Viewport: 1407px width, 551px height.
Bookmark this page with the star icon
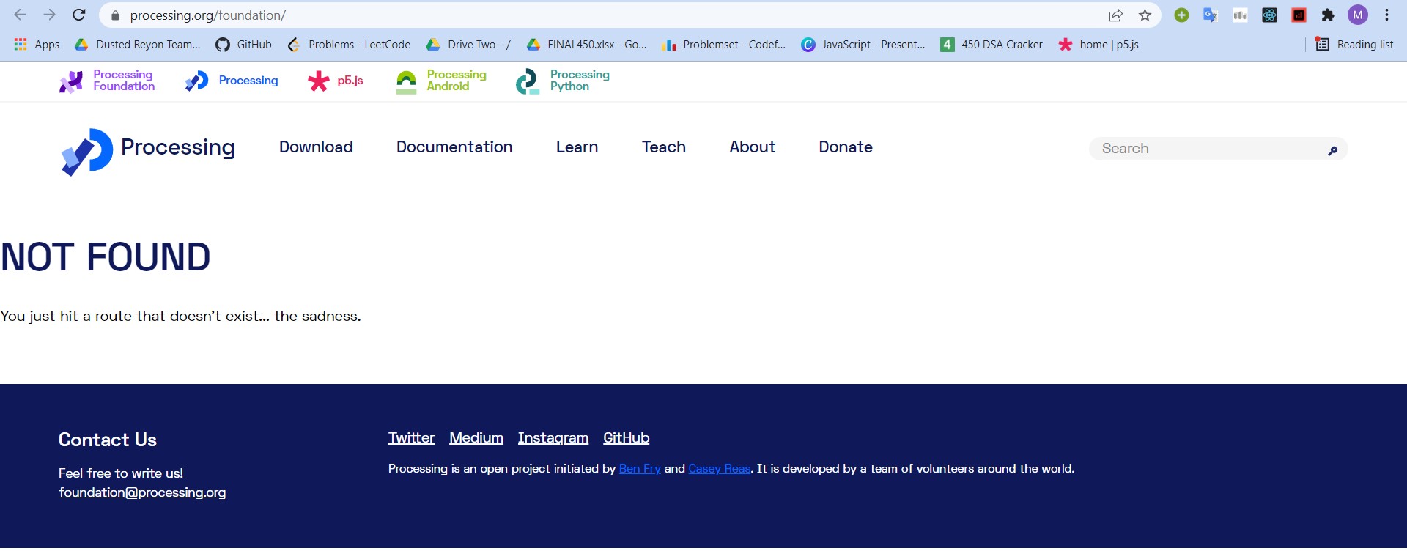1145,15
